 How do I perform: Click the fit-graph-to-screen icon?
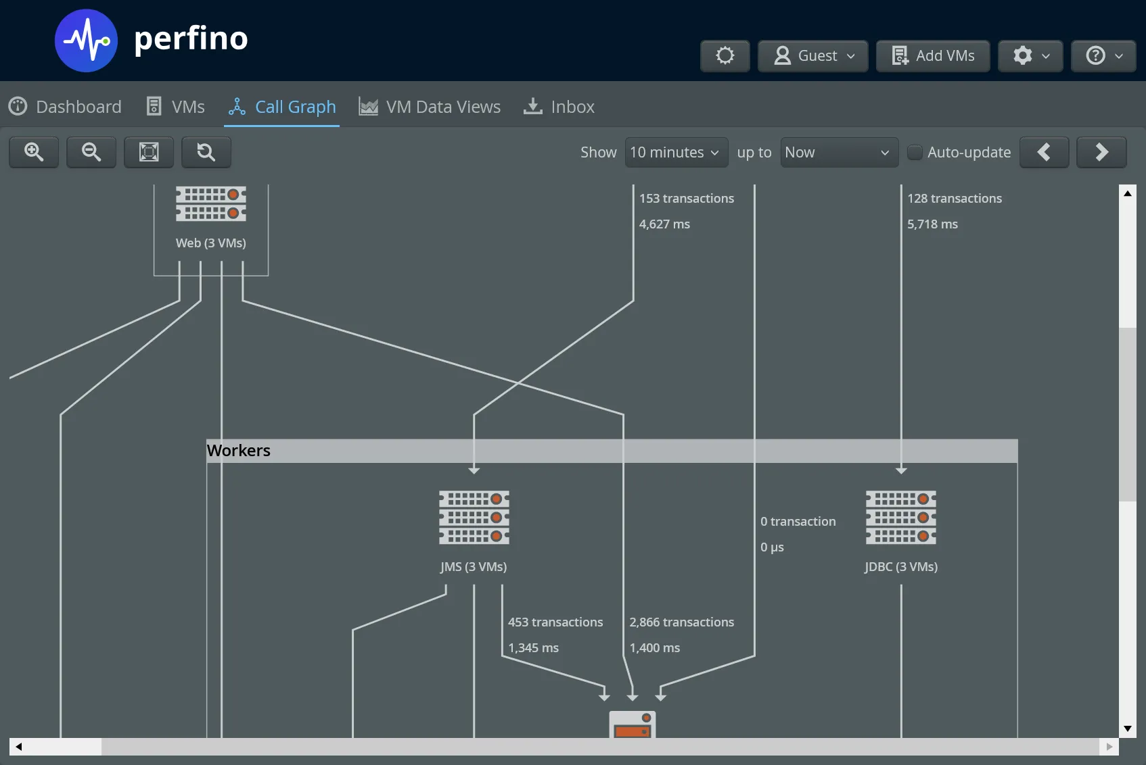148,152
